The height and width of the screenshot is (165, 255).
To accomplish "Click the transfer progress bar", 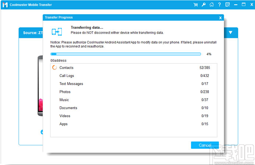I will click(126, 54).
